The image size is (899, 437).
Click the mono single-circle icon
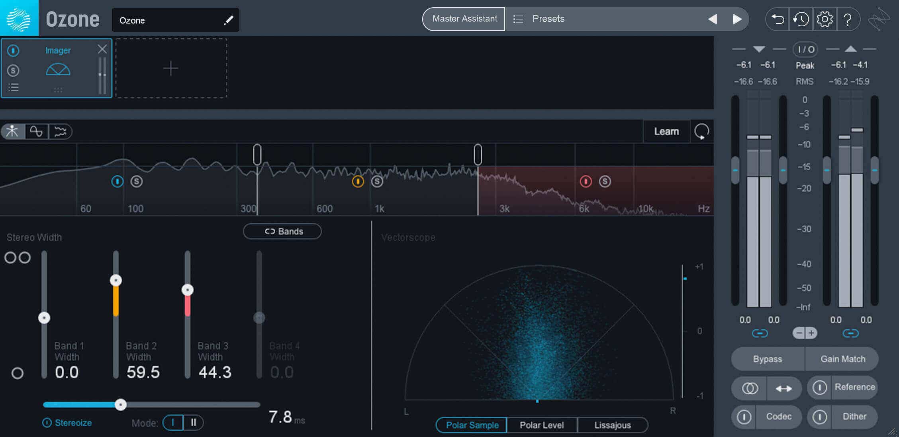pyautogui.click(x=17, y=373)
